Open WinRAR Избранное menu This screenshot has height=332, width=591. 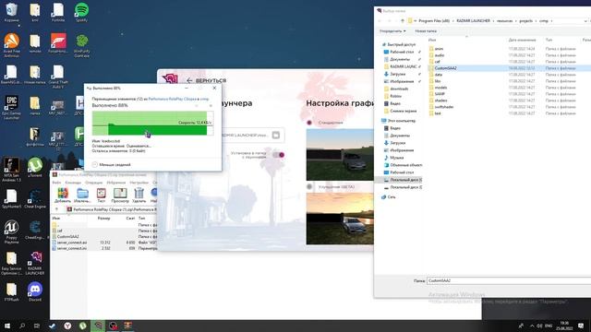point(116,183)
